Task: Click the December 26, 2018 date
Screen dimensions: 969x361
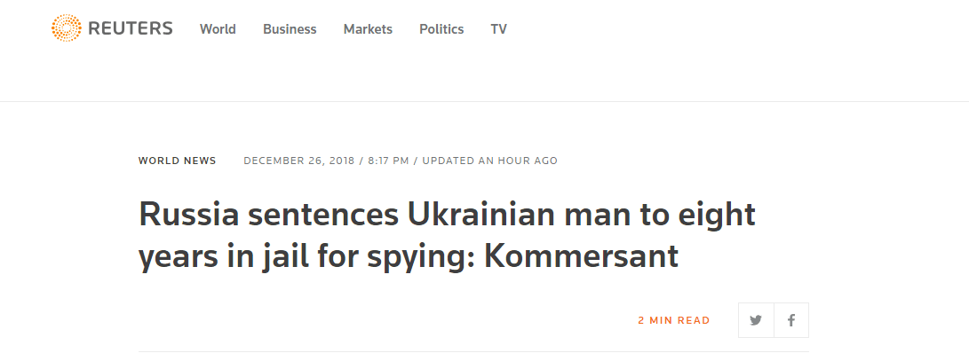Action: pyautogui.click(x=298, y=161)
